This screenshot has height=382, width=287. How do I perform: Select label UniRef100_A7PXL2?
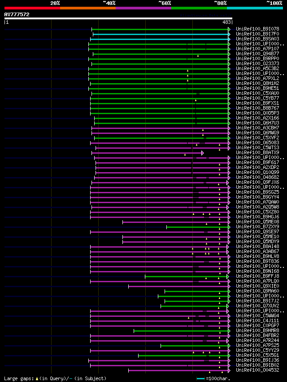tap(257, 79)
